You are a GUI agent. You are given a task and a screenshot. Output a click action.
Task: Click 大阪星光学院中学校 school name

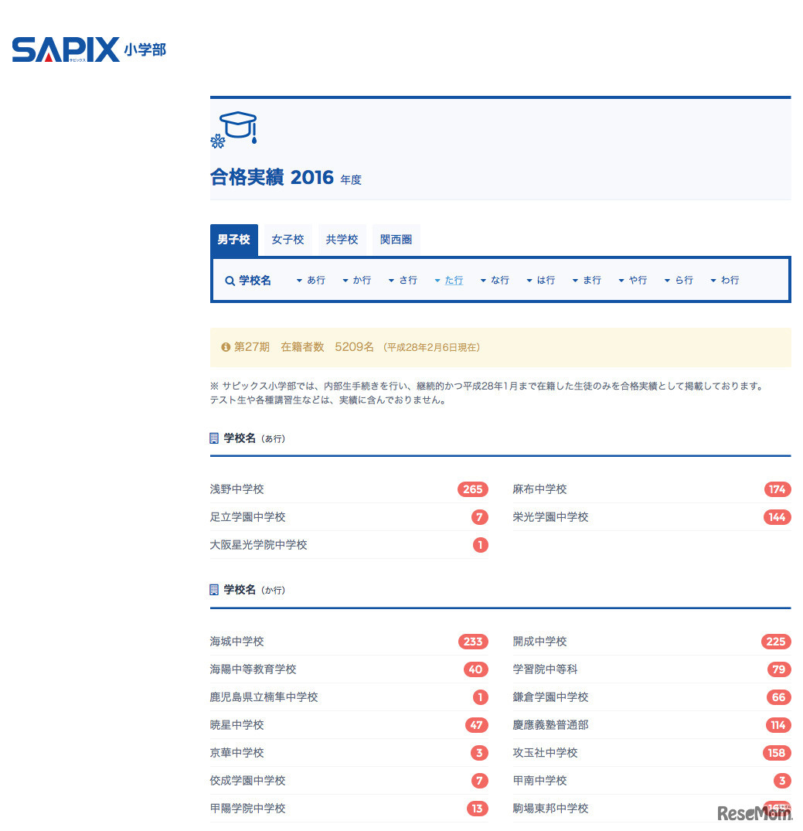pos(259,545)
